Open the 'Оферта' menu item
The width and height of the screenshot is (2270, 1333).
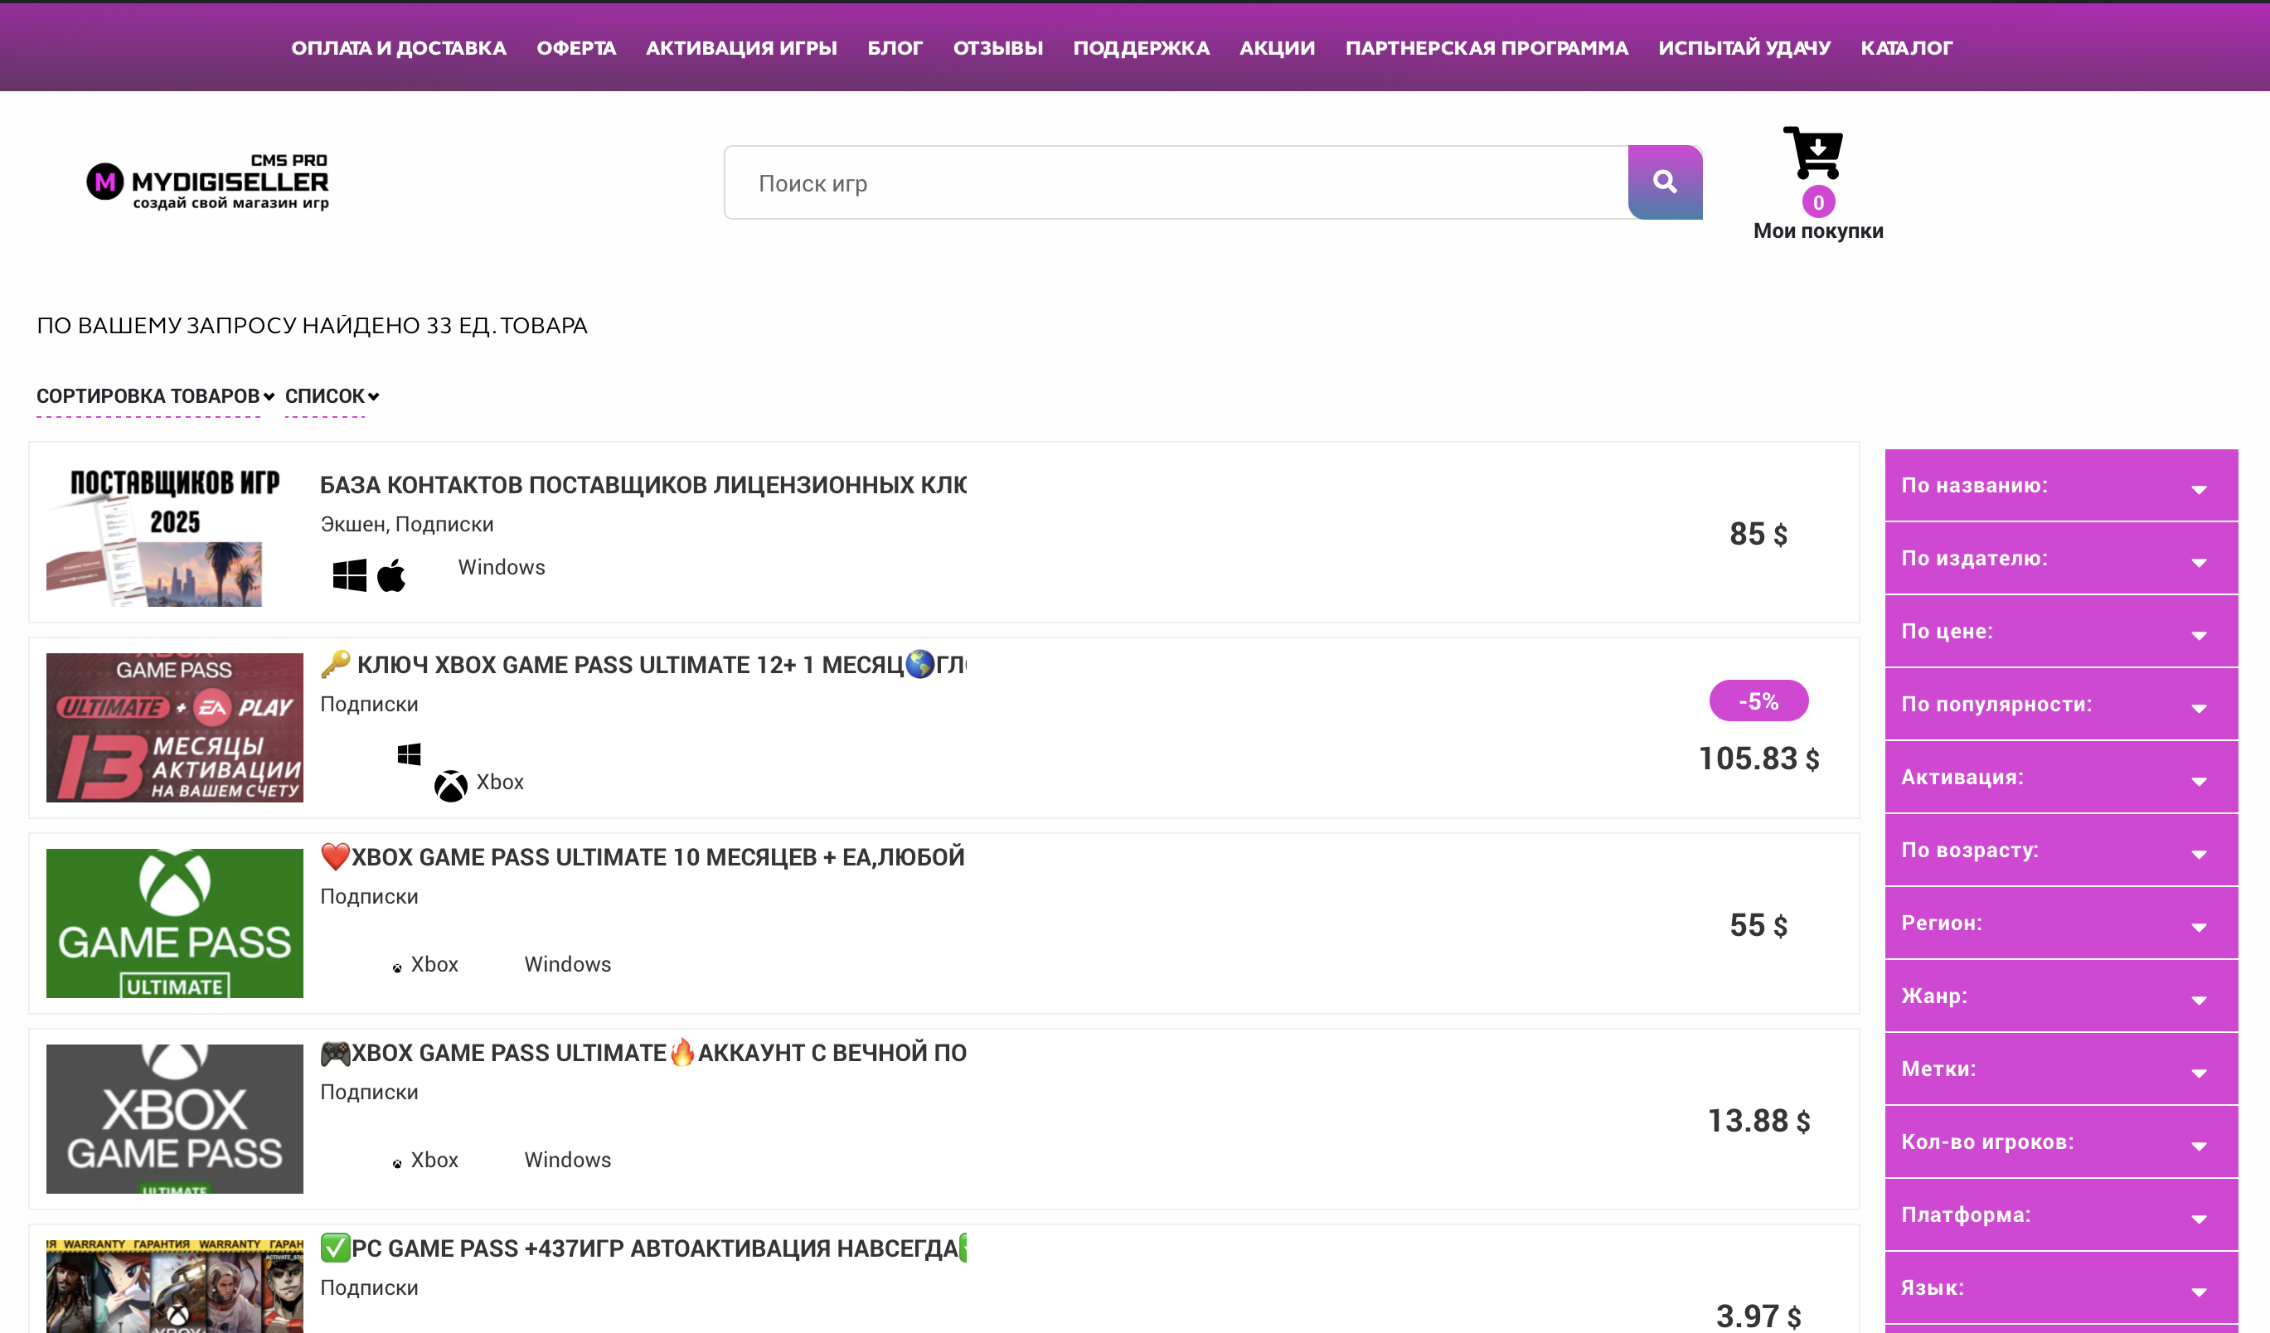click(576, 48)
